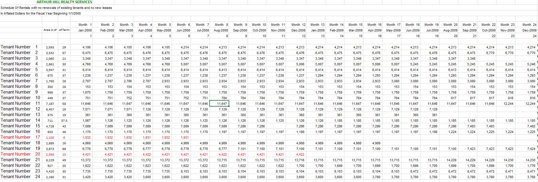
Task: Click Tenant Number 17 area value 1,100
Action: tap(50, 137)
